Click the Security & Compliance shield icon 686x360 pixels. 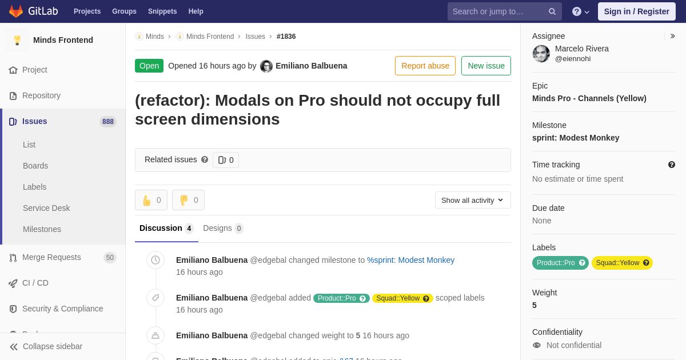pos(13,309)
